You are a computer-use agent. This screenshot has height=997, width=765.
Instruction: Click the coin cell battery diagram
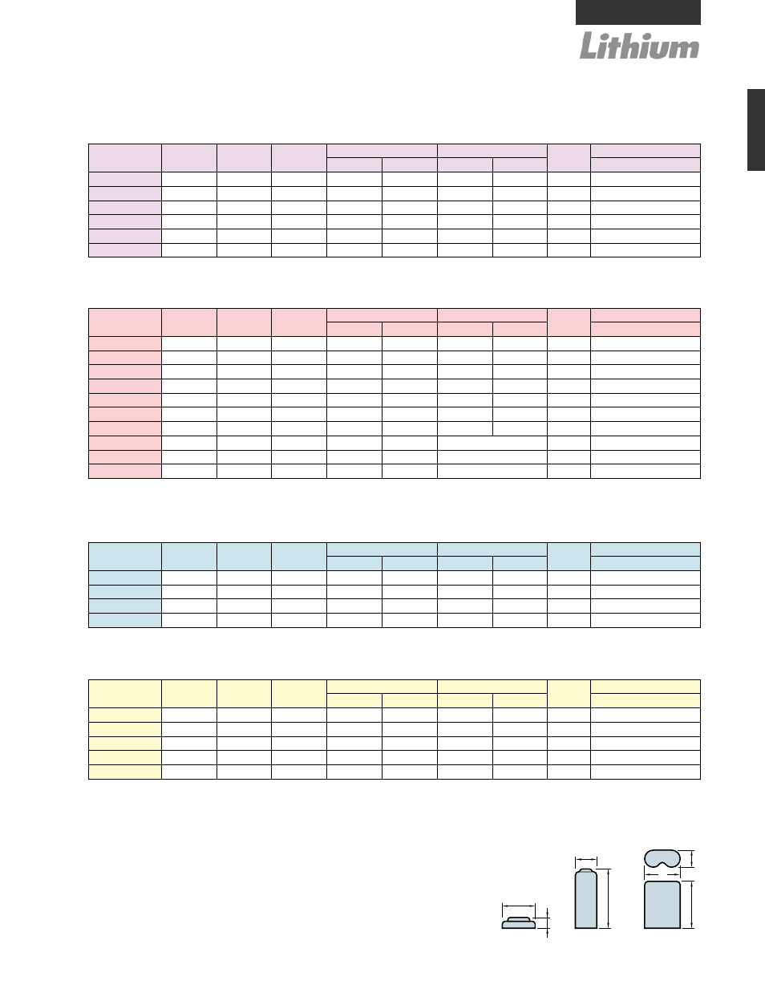point(519,923)
